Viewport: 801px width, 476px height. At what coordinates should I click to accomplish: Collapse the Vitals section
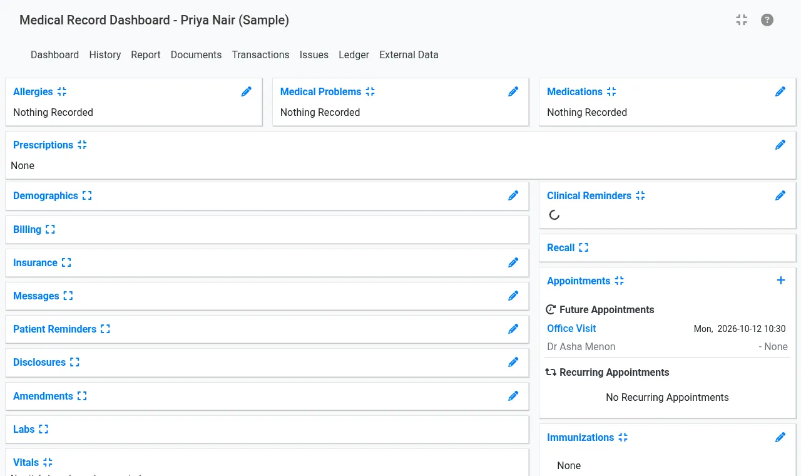[48, 462]
